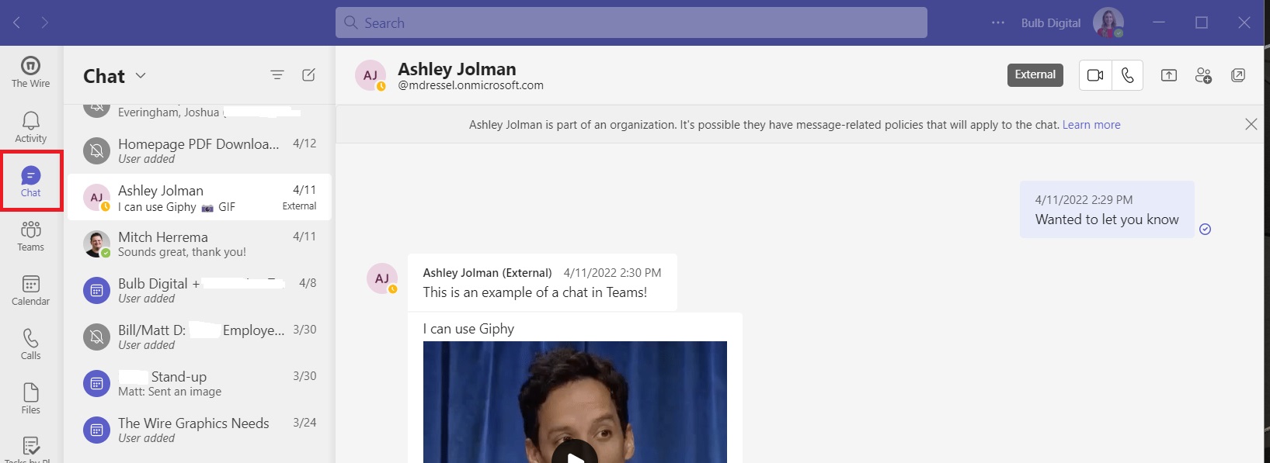Image resolution: width=1270 pixels, height=463 pixels.
Task: Go forward with the right arrow
Action: tap(45, 22)
